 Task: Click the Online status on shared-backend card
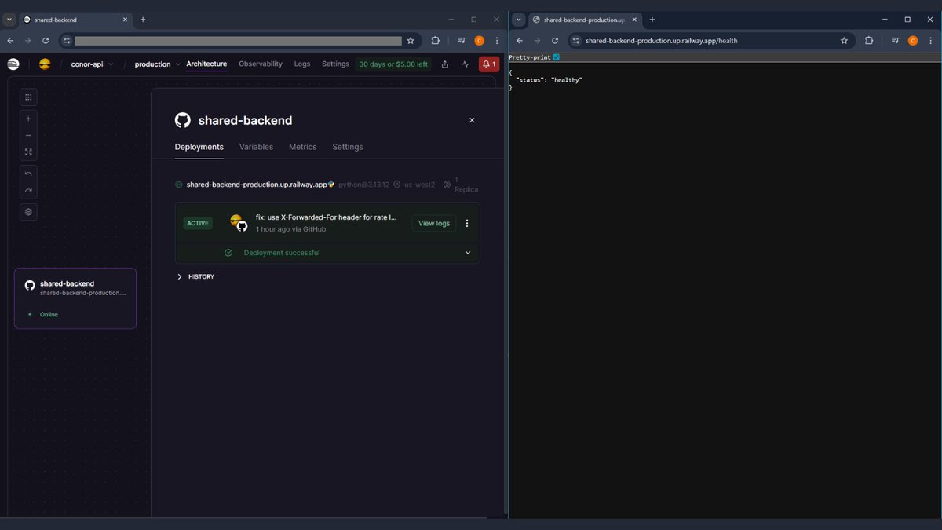49,314
